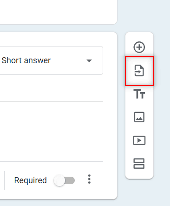Add title and description block
This screenshot has height=206, width=170.
(139, 94)
